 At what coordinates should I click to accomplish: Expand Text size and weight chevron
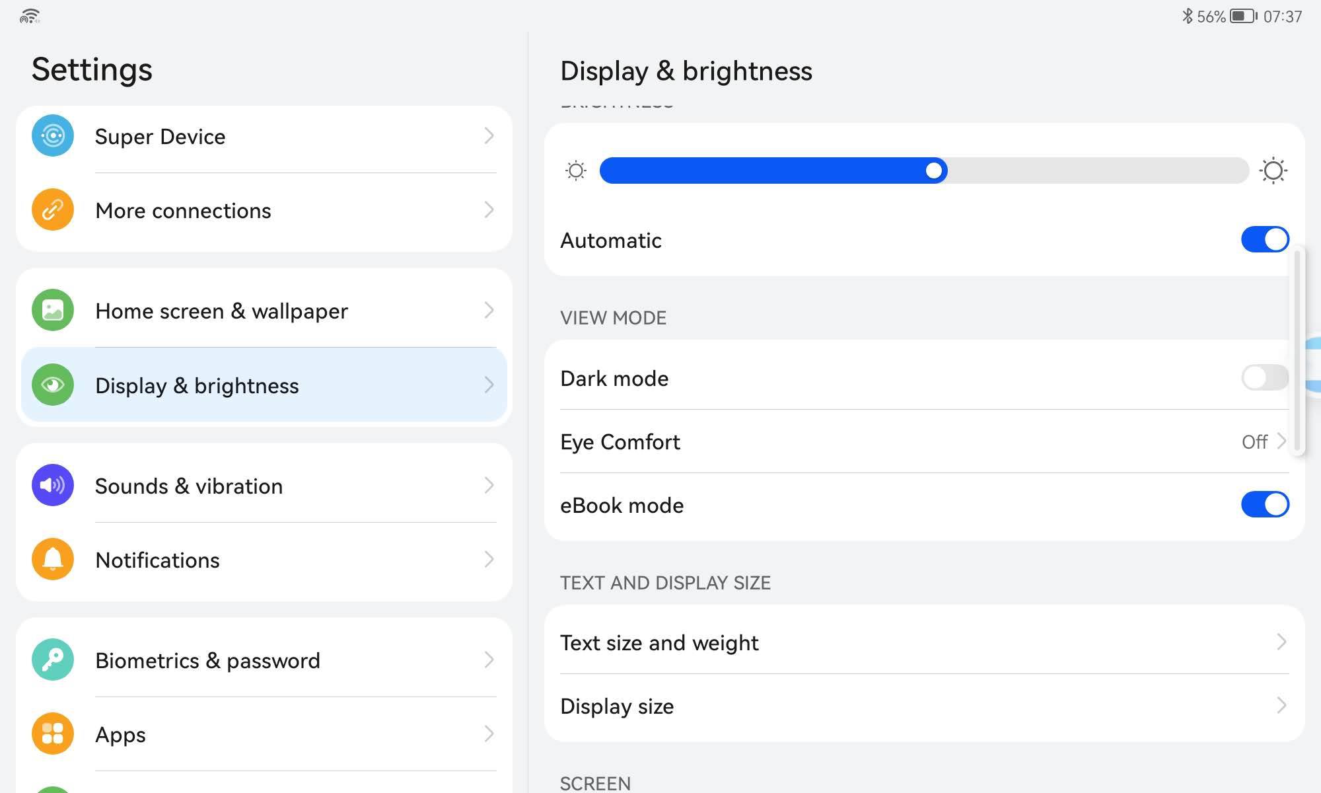[1281, 642]
